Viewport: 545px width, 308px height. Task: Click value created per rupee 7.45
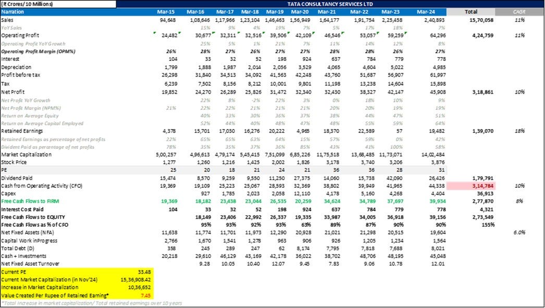click(146, 296)
